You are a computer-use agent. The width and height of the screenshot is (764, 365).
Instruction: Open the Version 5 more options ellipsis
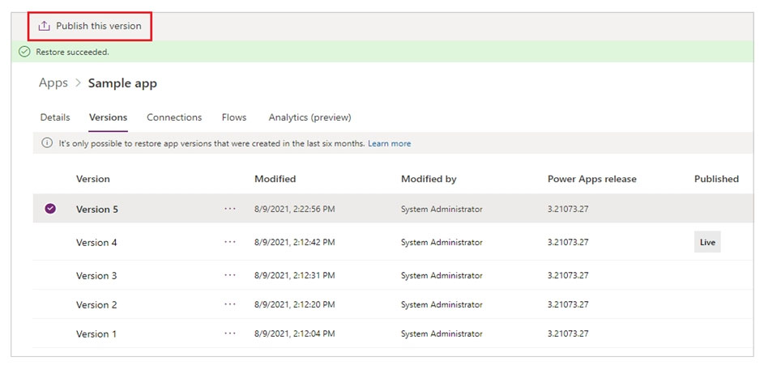pyautogui.click(x=230, y=209)
